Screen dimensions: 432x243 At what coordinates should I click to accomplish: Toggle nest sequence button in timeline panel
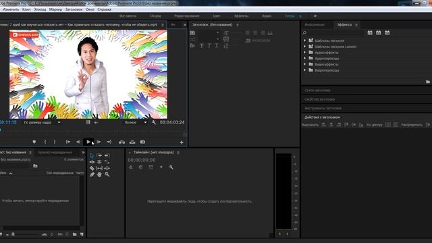131,167
